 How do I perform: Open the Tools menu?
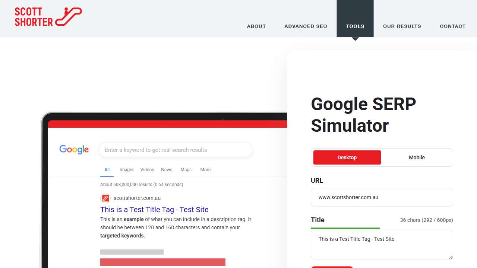tap(355, 26)
